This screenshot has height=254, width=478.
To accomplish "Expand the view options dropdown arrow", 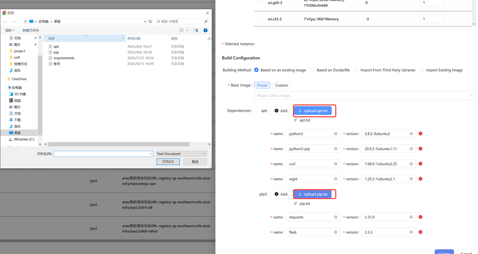I will pyautogui.click(x=187, y=30).
